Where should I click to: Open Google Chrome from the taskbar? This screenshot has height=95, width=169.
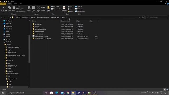pos(68,93)
